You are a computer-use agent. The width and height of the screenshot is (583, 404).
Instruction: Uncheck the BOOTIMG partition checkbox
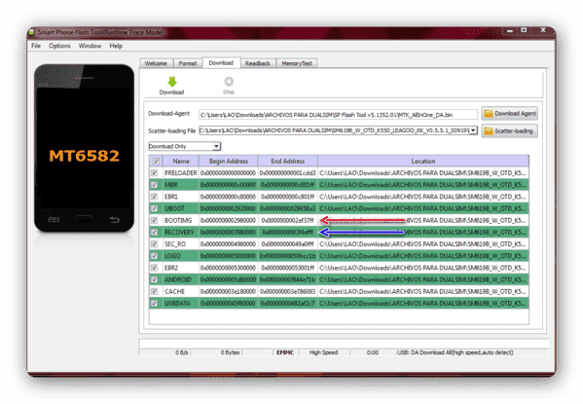point(155,220)
